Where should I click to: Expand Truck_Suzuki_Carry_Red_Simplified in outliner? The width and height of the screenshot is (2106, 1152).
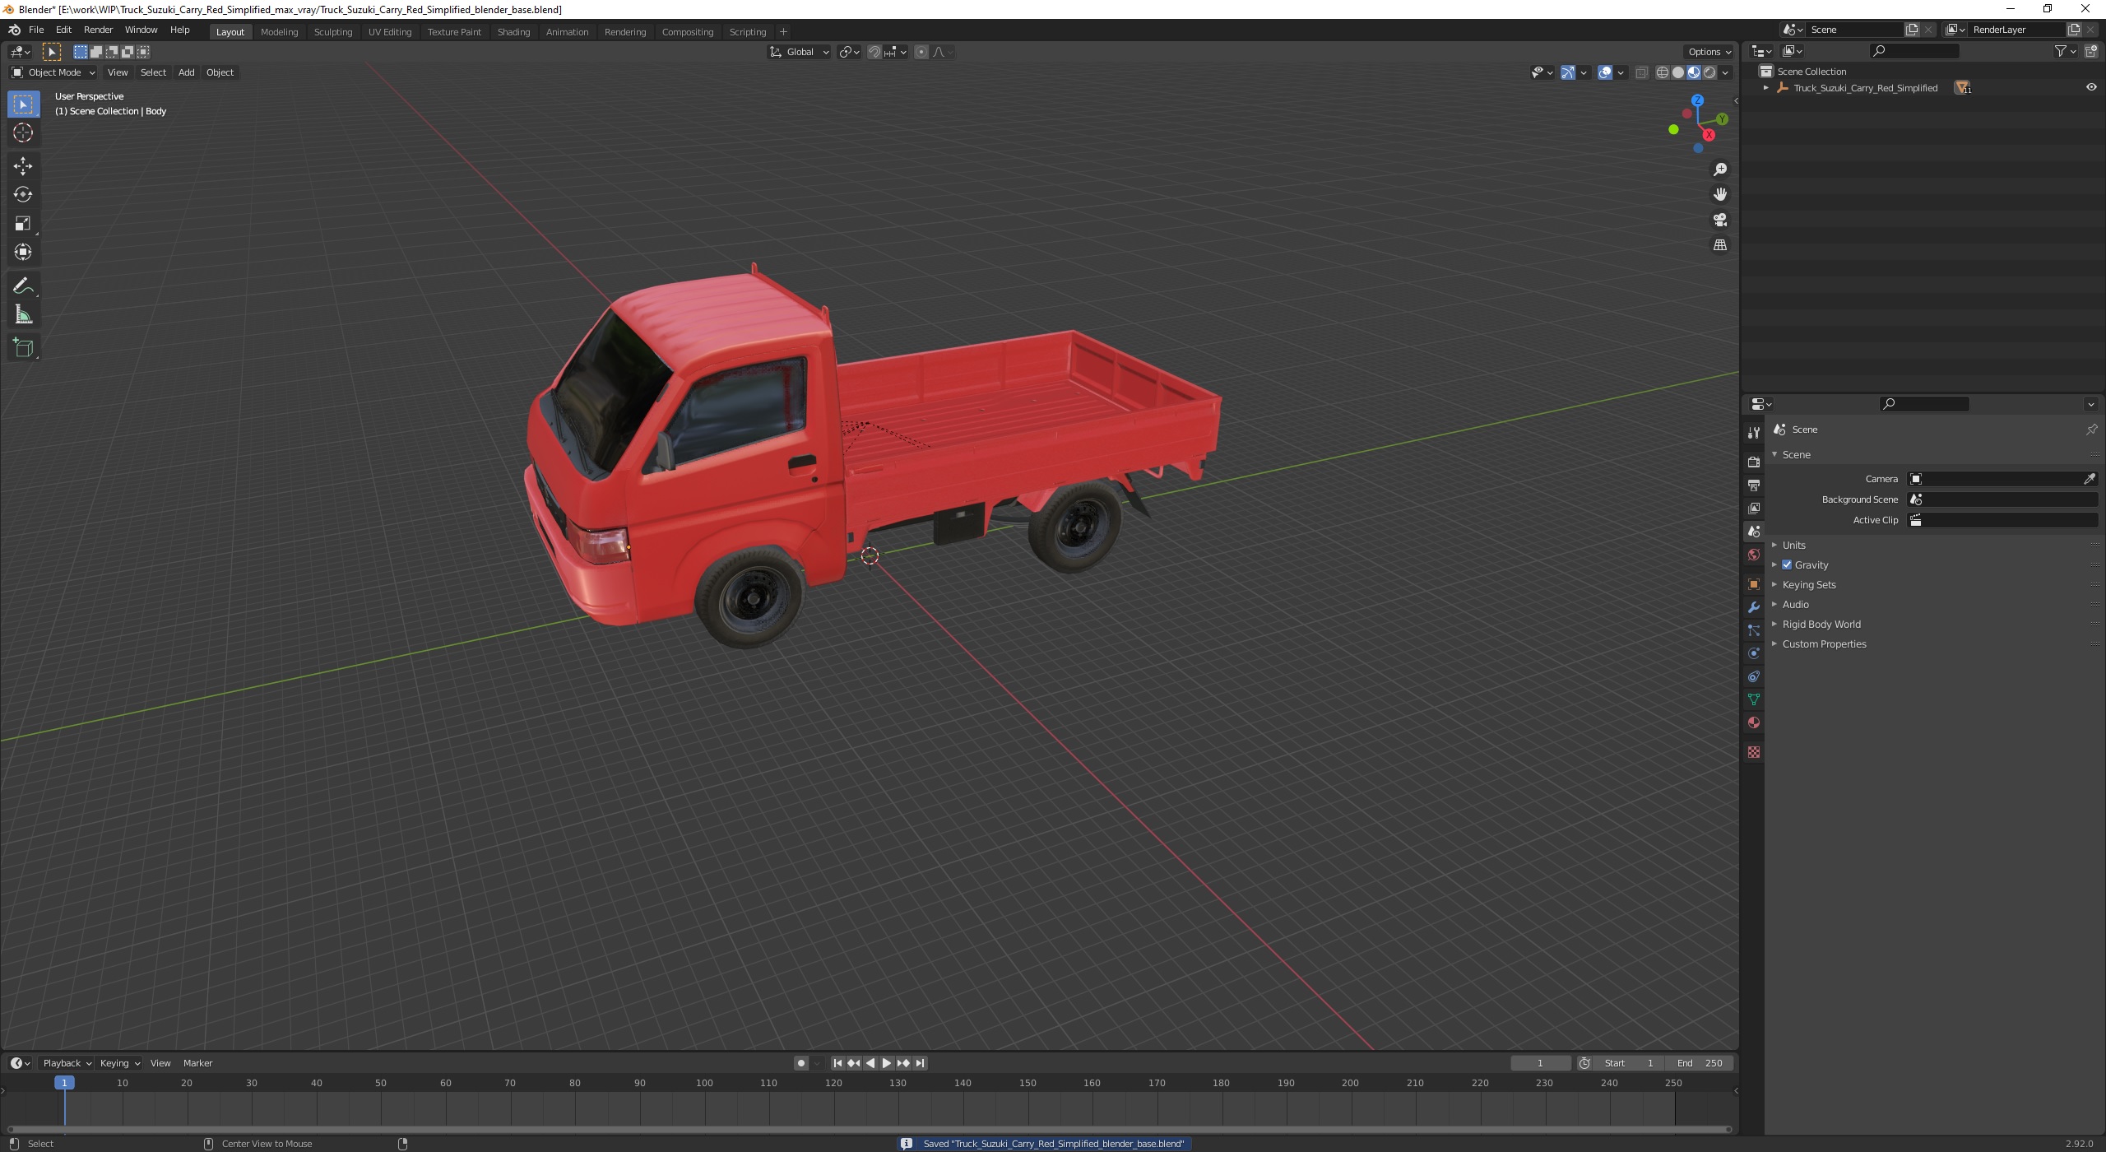1765,87
